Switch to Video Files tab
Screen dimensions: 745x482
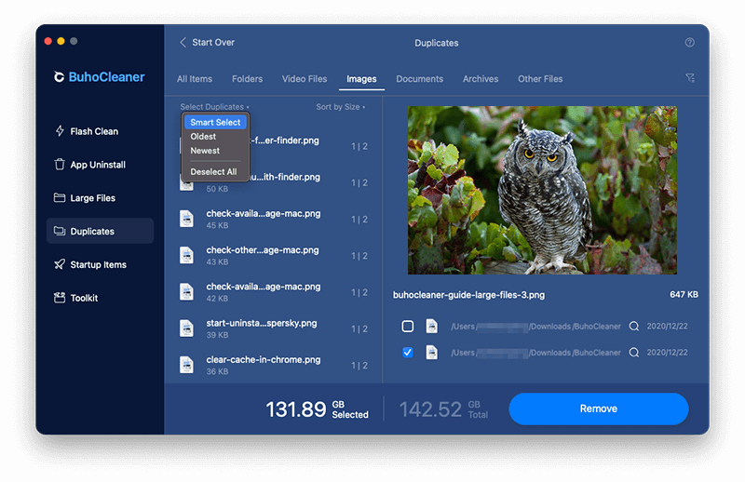(305, 79)
